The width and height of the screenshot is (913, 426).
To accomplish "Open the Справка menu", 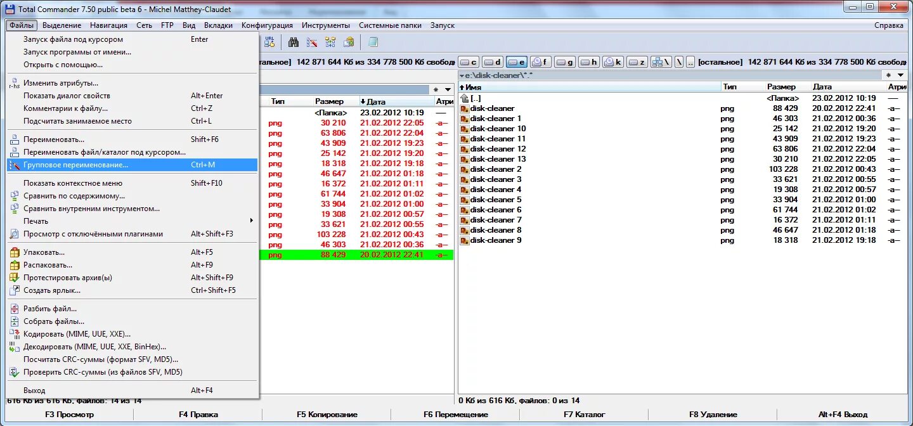I will pyautogui.click(x=889, y=25).
